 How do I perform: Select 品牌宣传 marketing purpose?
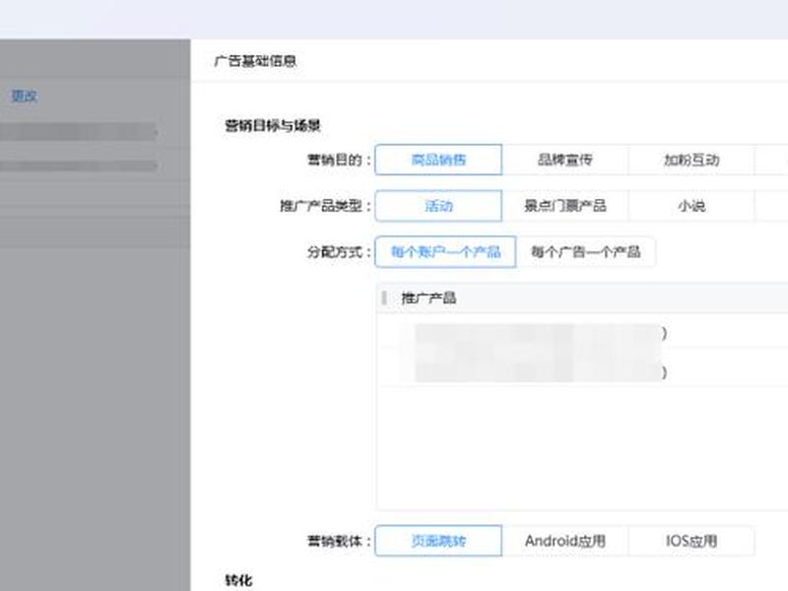[564, 160]
